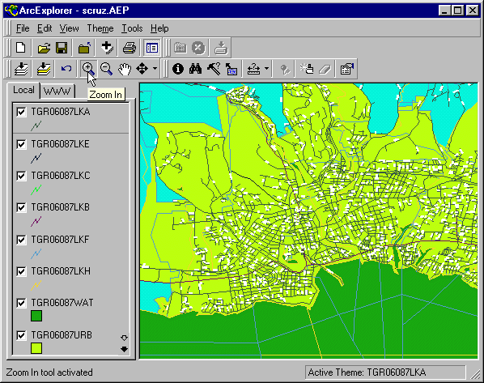Screen dimensions: 484x383
Task: Open the Tools menu
Action: click(x=132, y=28)
